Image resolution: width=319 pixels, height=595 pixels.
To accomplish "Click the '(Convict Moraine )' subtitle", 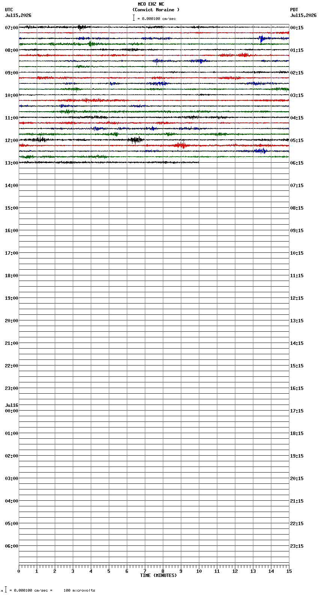I will click(x=156, y=10).
